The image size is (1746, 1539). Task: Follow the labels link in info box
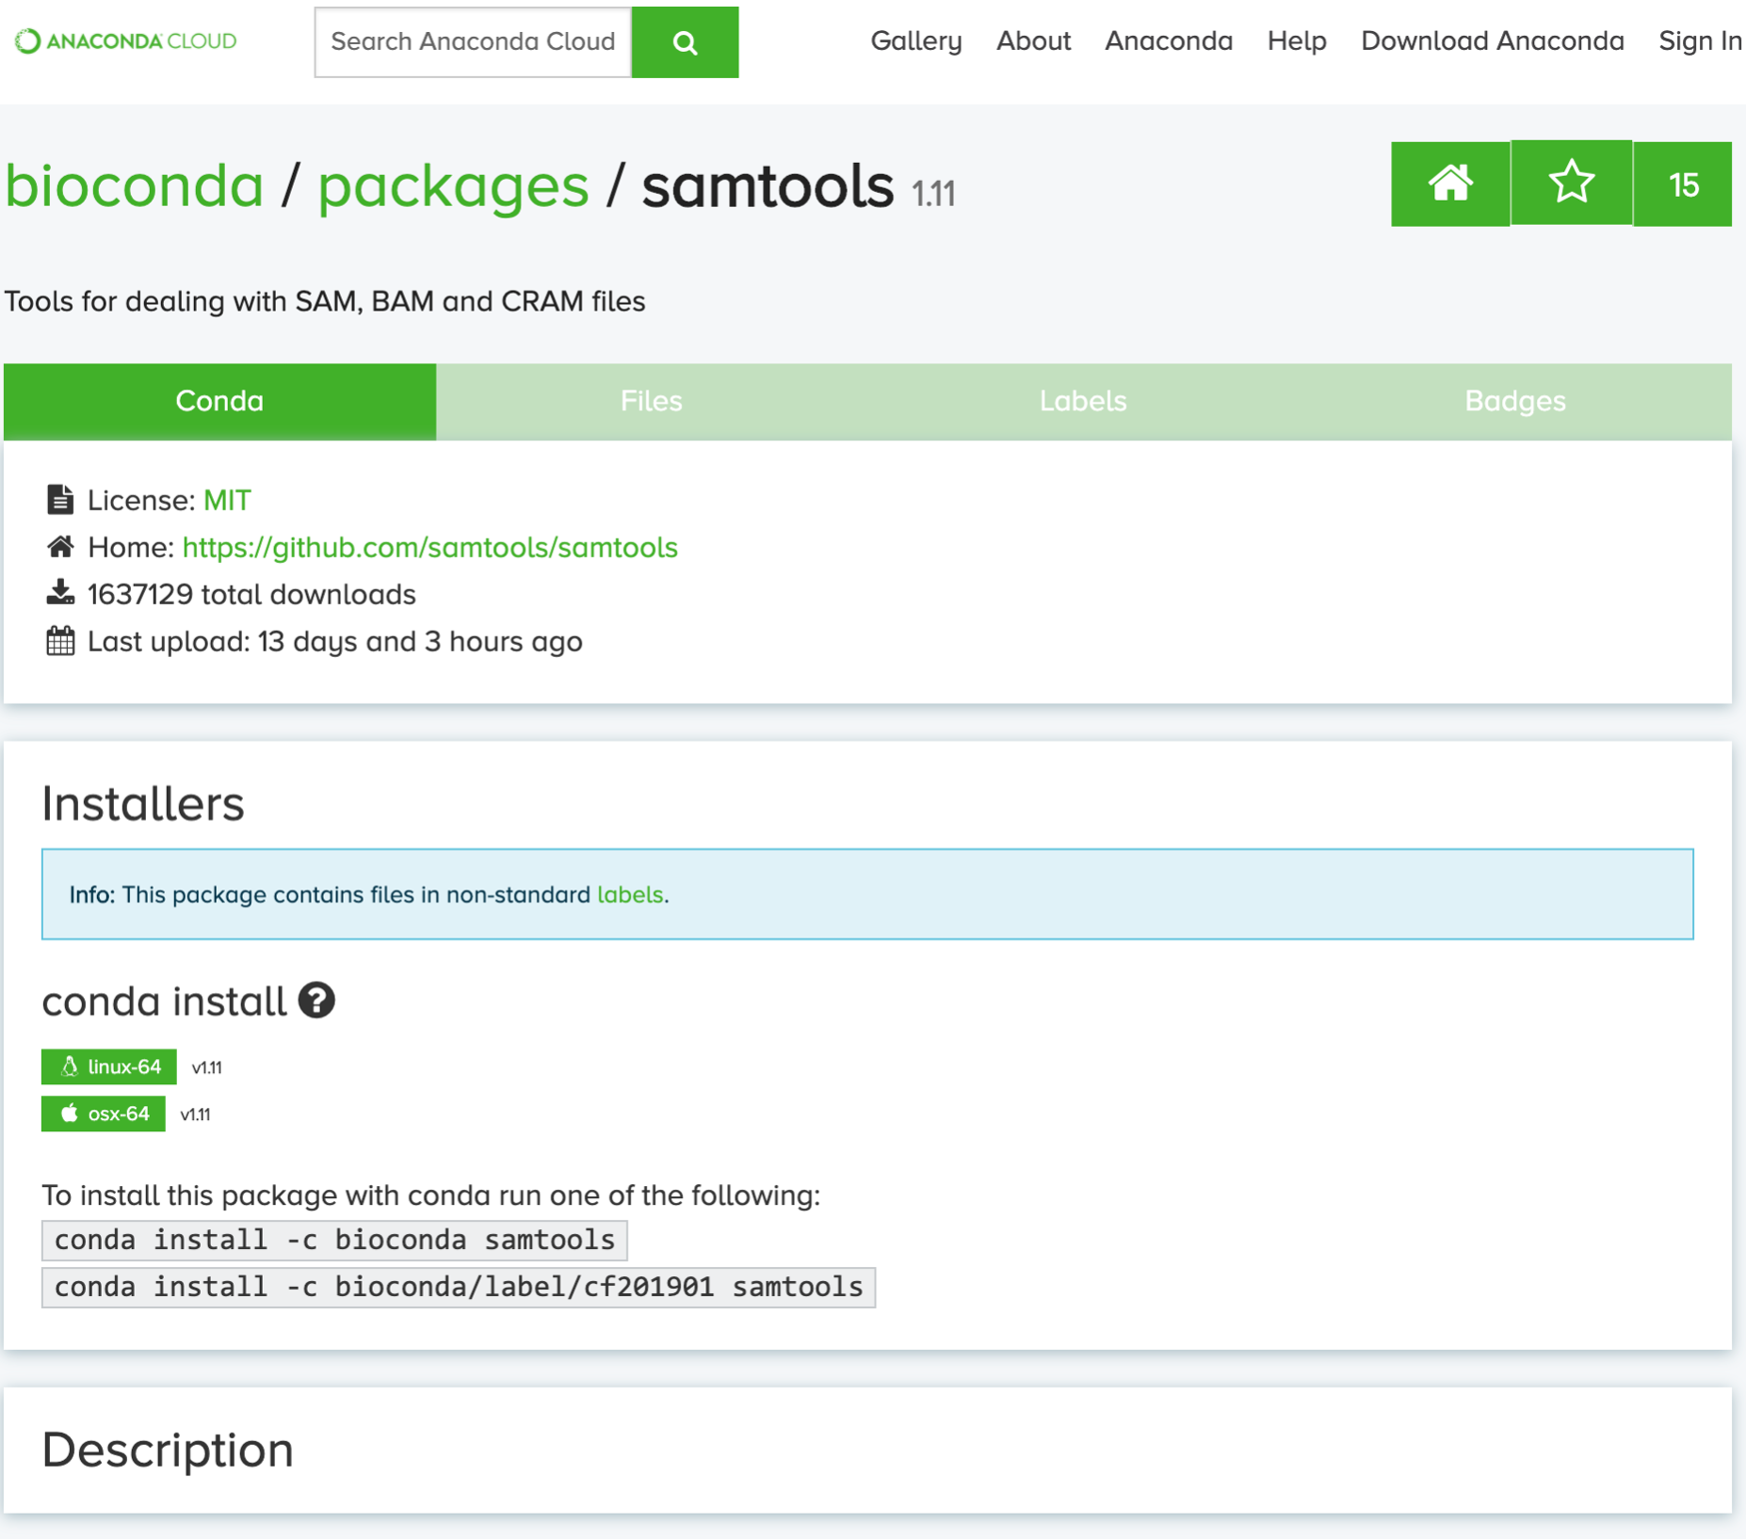click(629, 894)
